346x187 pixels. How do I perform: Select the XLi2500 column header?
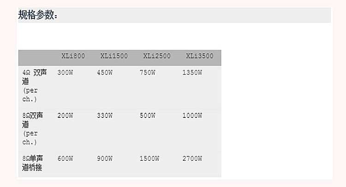[157, 56]
